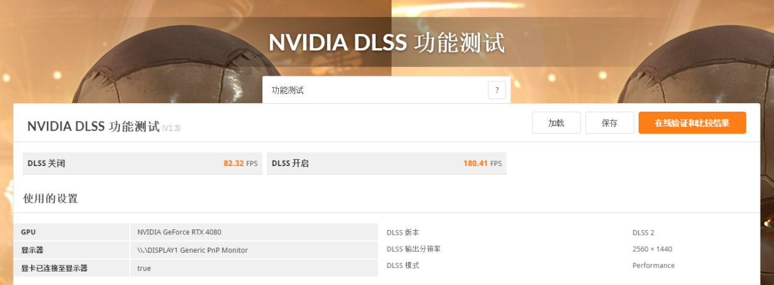Click the 使用的设置 section heading
The height and width of the screenshot is (285, 774).
tap(51, 198)
